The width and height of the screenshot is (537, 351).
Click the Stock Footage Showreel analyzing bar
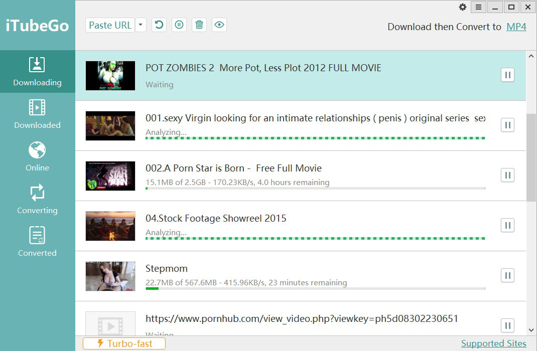(315, 239)
